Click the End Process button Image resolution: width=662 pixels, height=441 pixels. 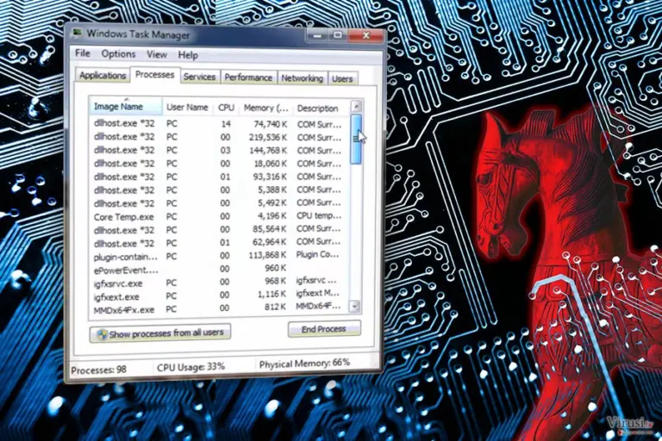[324, 329]
